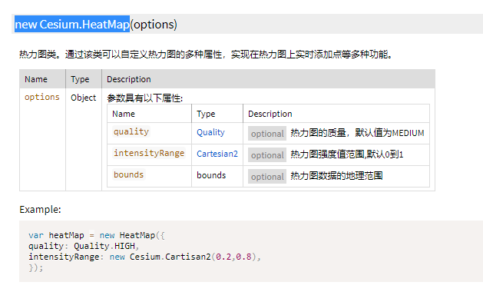Click the intensityRange parameter name
This screenshot has width=483, height=292.
click(x=149, y=153)
